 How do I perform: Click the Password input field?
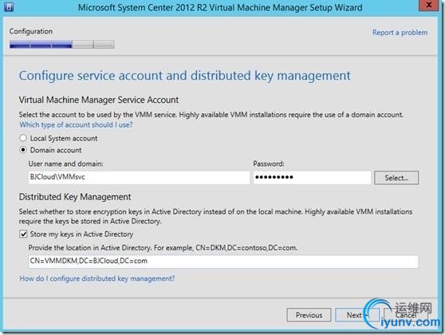point(312,177)
